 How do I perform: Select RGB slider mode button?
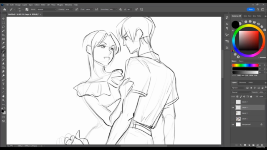pyautogui.click(x=239, y=75)
